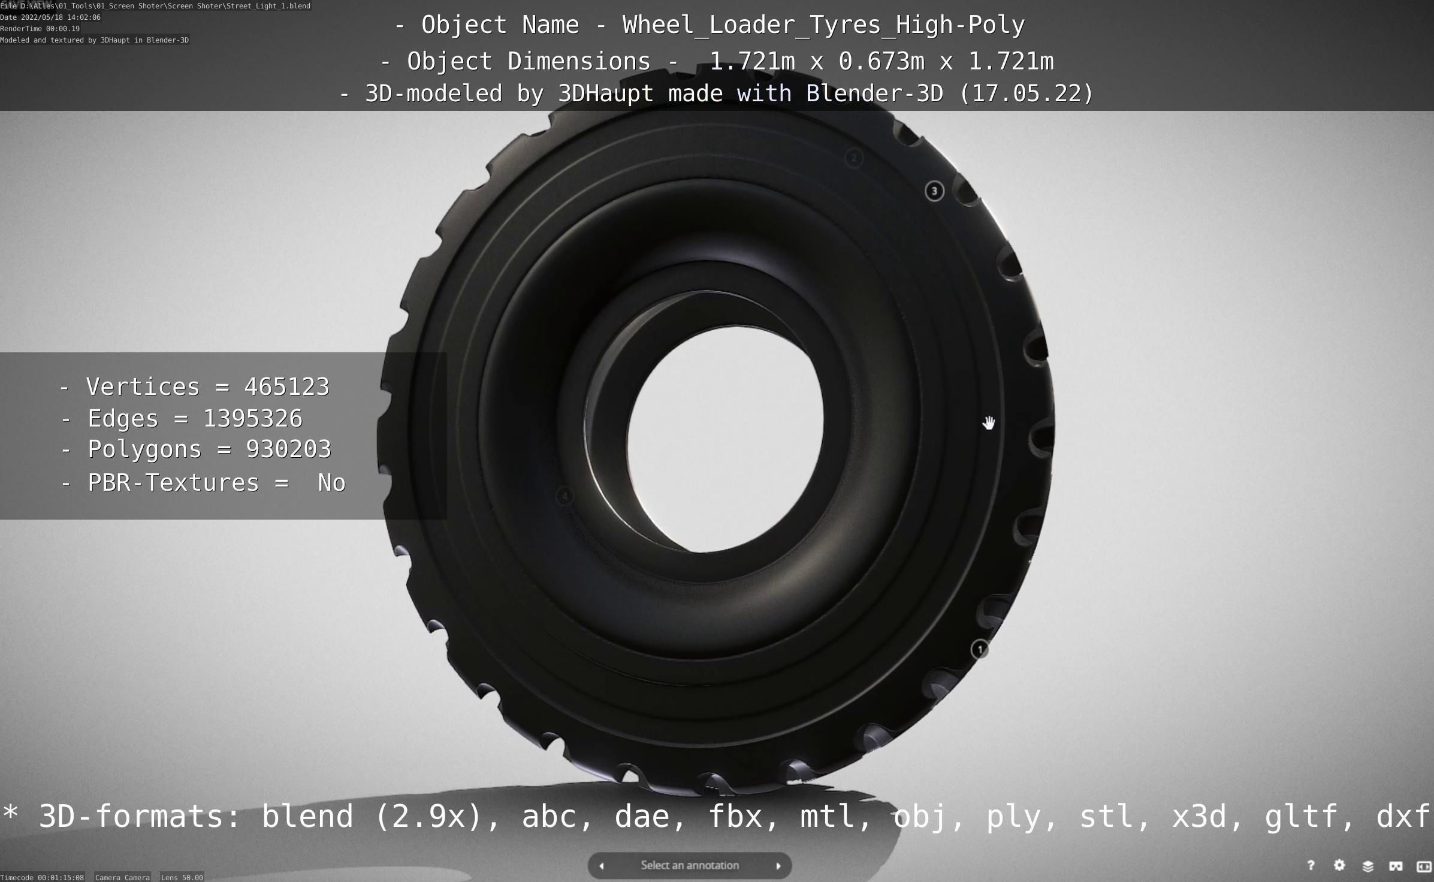Click the Date 2022/05/18 text
The width and height of the screenshot is (1434, 882).
(x=50, y=17)
